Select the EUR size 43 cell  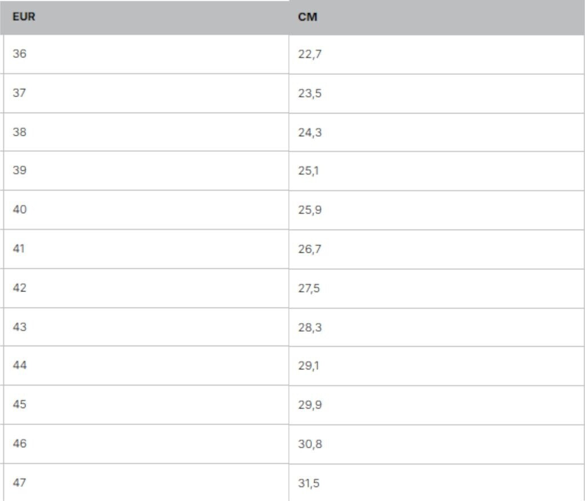(19, 327)
